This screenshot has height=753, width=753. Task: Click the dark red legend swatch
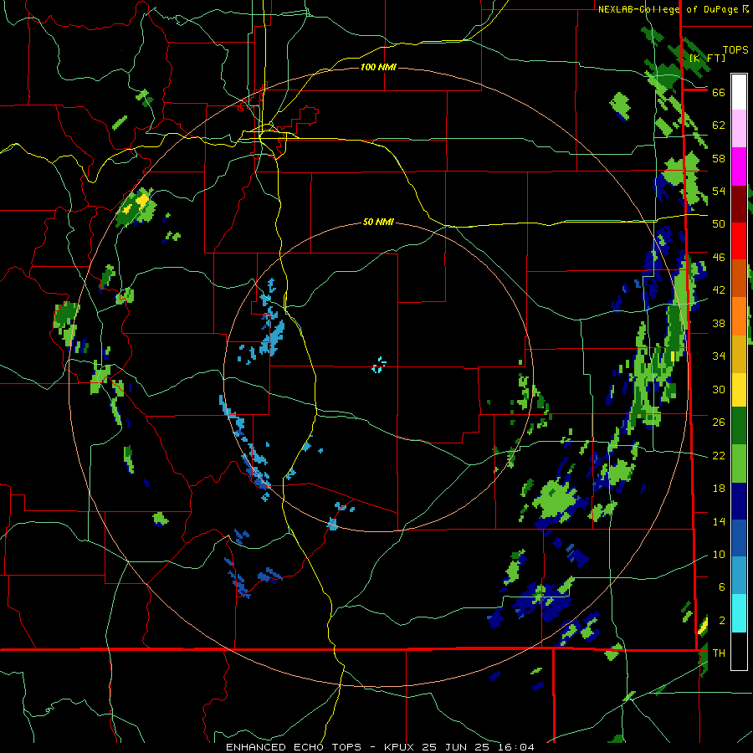(739, 204)
